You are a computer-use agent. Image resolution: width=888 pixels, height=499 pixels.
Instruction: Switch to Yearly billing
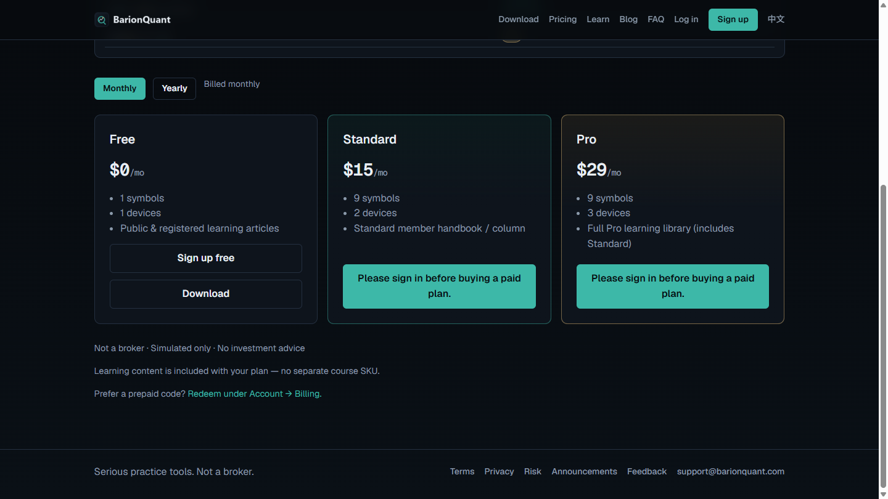tap(175, 89)
